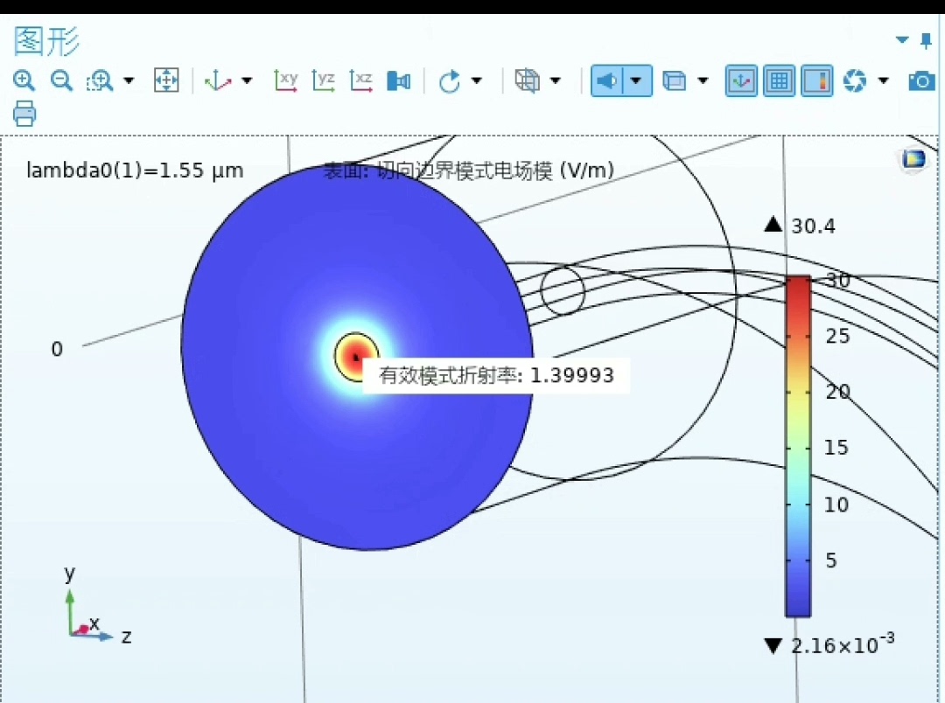The width and height of the screenshot is (945, 703).
Task: Toggle the grid display
Action: coord(780,80)
